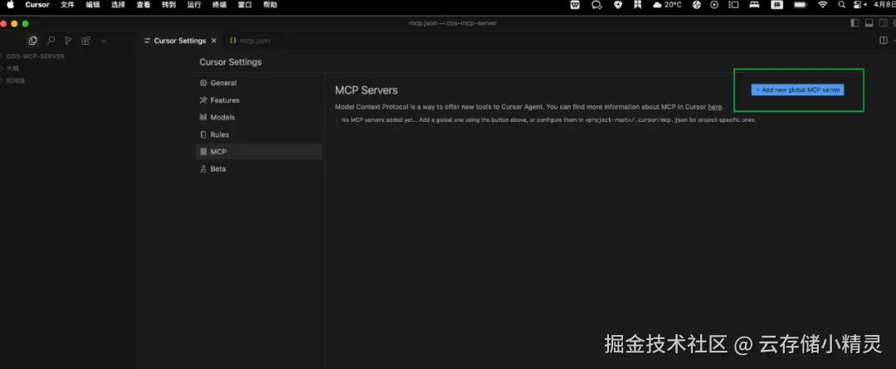Expand the 大纲 outline section
The width and height of the screenshot is (896, 369).
[x=12, y=68]
